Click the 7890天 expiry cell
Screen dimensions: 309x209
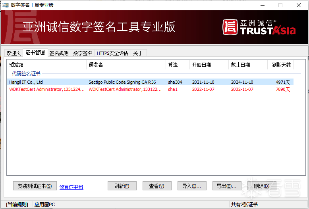(283, 89)
